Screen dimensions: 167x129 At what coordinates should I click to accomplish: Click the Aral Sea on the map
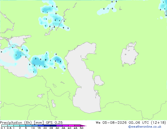[x=129, y=54]
